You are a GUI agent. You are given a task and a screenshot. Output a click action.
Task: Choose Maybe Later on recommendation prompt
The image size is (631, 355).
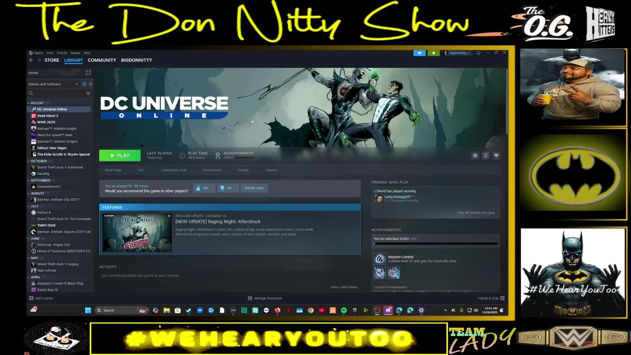[254, 188]
